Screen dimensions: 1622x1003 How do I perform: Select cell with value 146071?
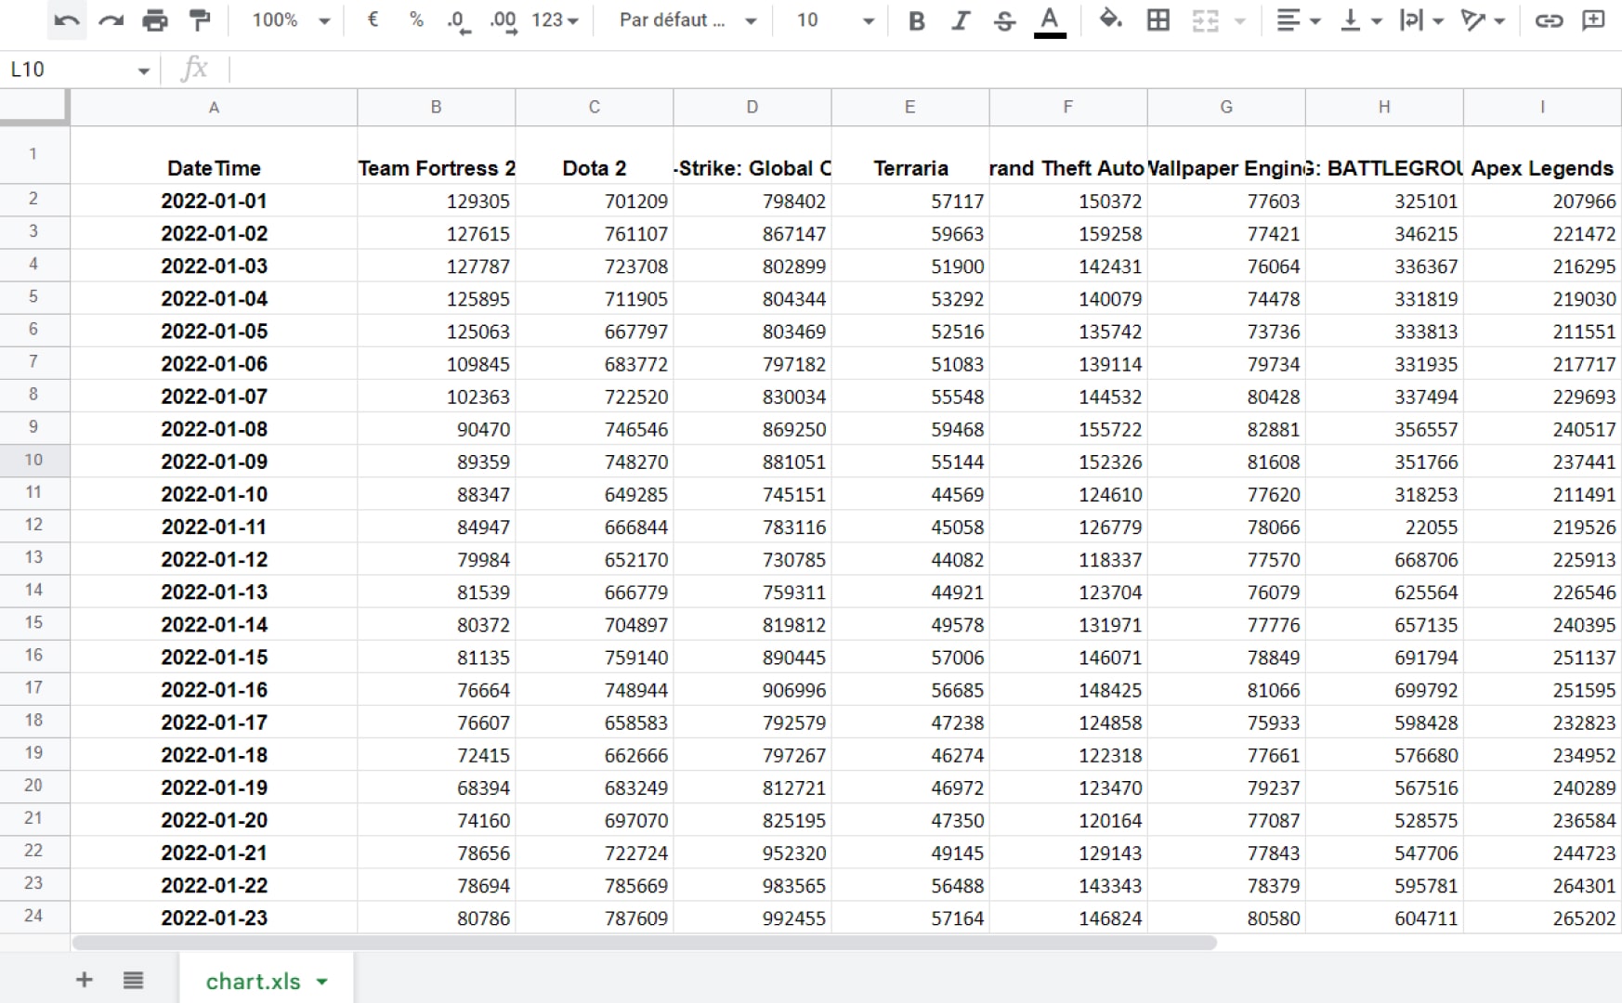coord(1068,658)
